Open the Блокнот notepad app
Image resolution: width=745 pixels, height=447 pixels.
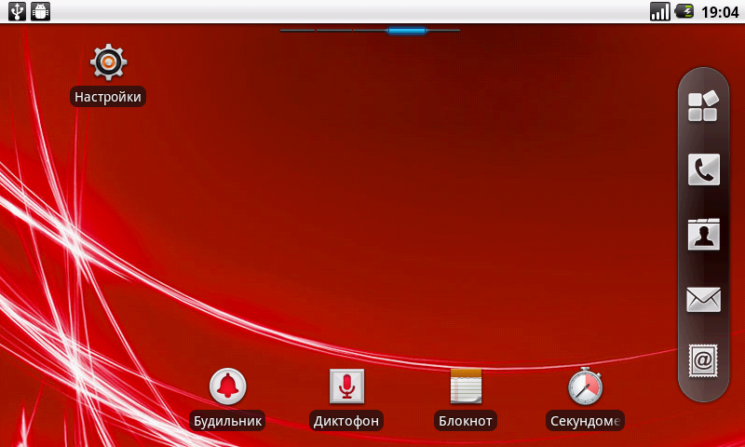(x=466, y=386)
